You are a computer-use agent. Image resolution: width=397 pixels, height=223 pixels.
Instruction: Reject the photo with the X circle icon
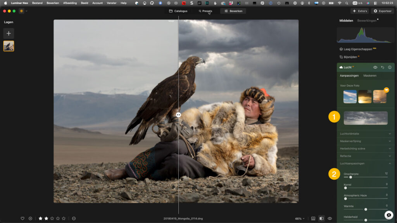tap(30, 218)
